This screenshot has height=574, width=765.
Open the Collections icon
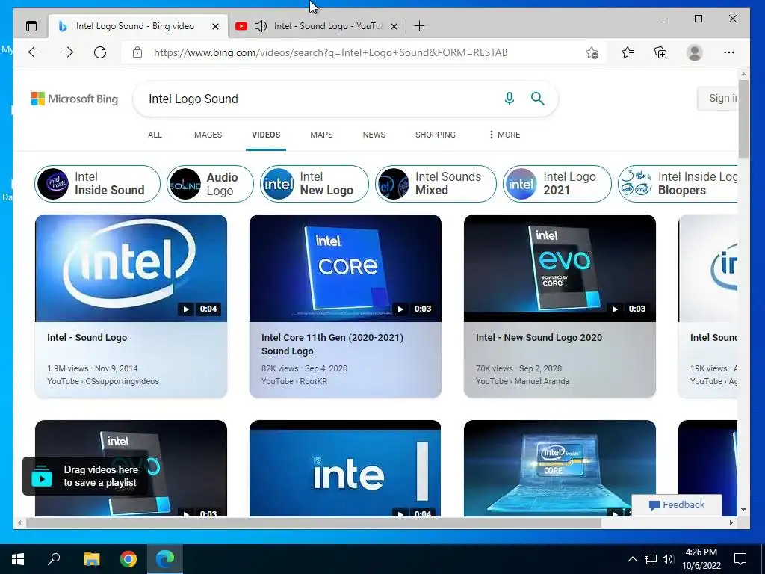point(660,52)
